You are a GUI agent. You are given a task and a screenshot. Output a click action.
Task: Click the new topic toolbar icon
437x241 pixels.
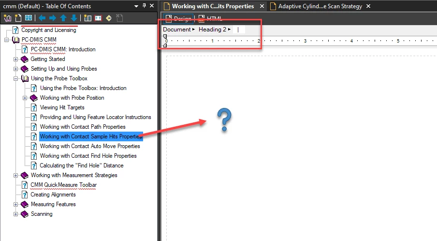tap(18, 18)
